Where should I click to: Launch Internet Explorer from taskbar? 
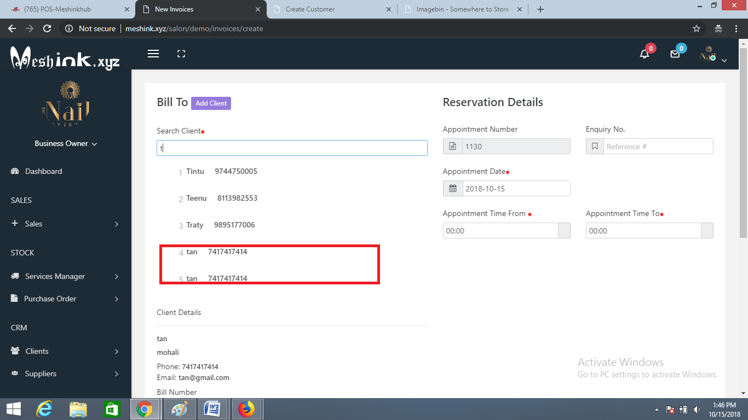tap(44, 409)
